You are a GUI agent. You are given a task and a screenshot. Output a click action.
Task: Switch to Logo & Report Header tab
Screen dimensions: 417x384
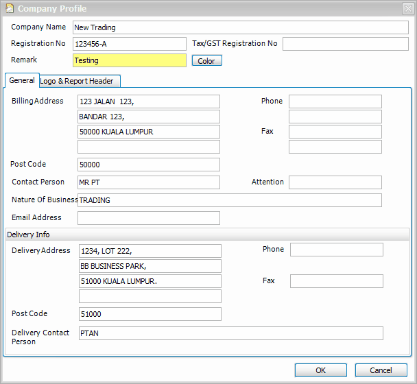pyautogui.click(x=80, y=81)
